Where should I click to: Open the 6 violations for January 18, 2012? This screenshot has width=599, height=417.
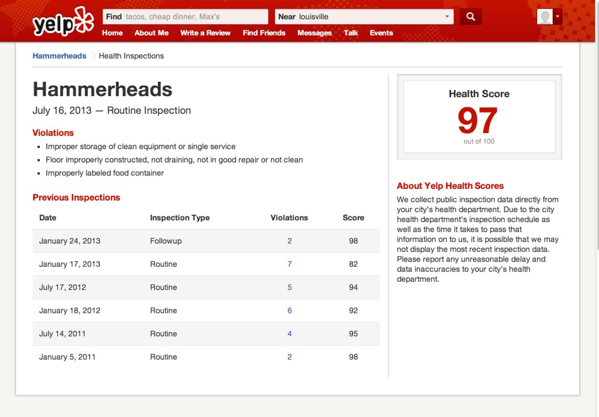pos(290,311)
